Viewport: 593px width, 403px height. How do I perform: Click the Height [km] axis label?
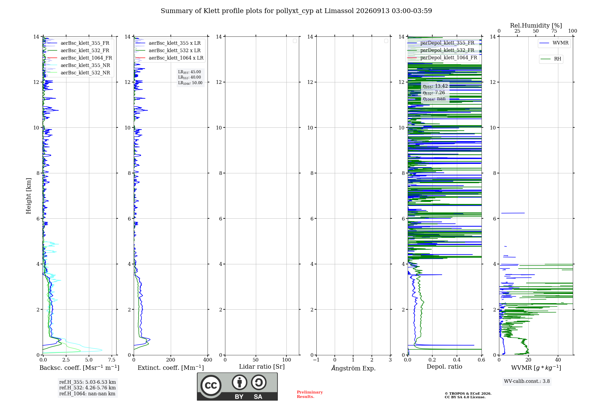click(x=28, y=196)
